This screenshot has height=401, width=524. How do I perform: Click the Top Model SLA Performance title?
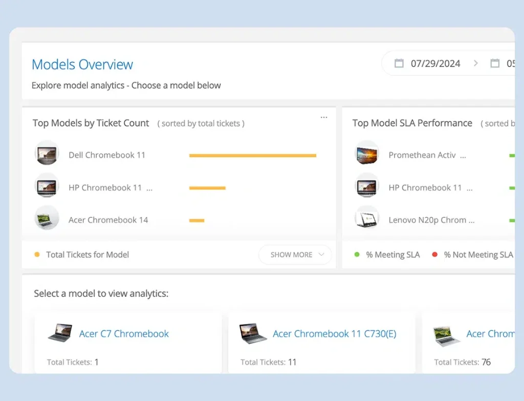tap(412, 123)
